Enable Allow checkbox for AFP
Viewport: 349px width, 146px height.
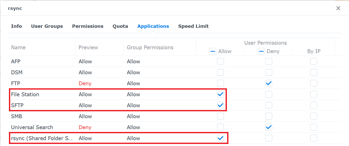[x=220, y=61]
